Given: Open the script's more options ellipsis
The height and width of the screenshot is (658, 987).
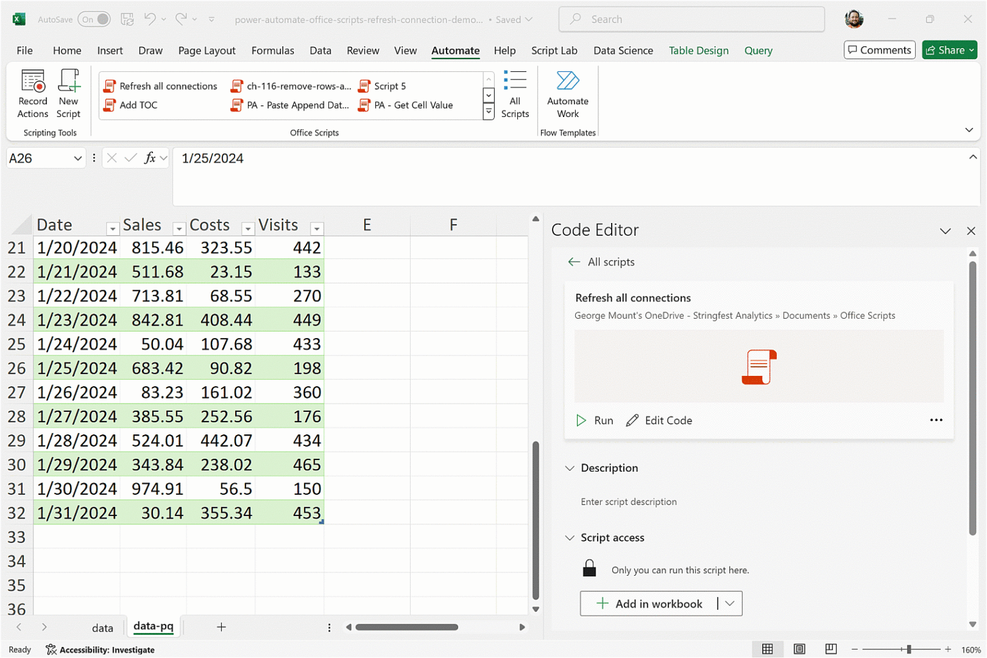Looking at the screenshot, I should pyautogui.click(x=936, y=420).
